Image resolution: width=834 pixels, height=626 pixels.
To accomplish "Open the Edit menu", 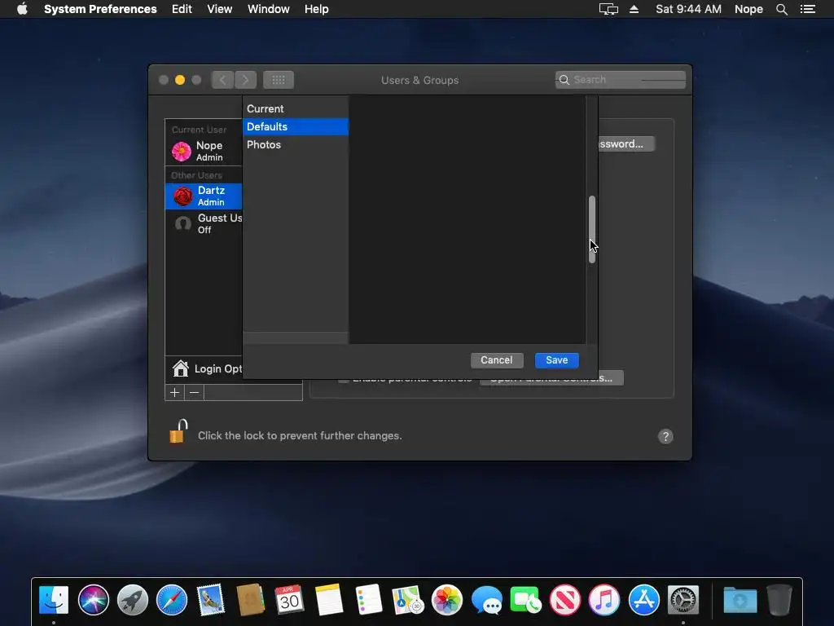I will click(x=182, y=9).
